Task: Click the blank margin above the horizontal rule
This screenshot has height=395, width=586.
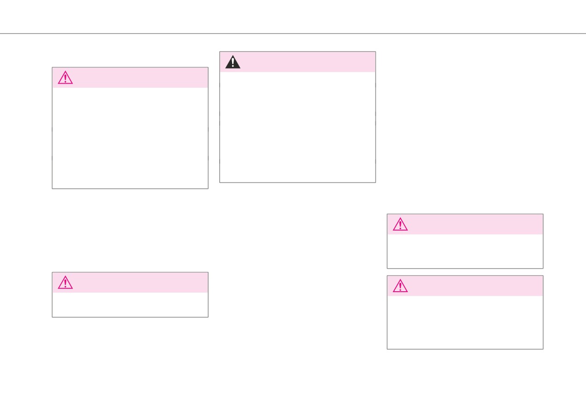Action: (293, 17)
